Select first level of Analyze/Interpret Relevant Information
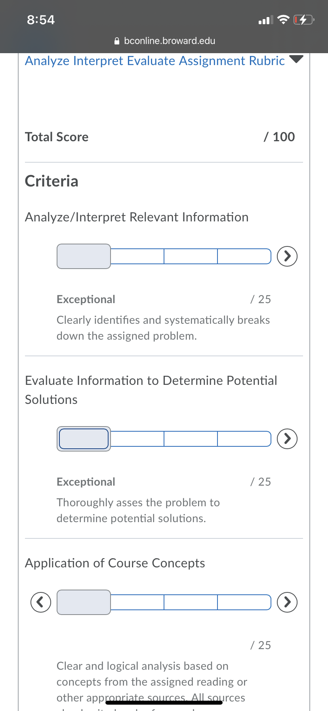Image resolution: width=328 pixels, height=711 pixels. coord(84,256)
